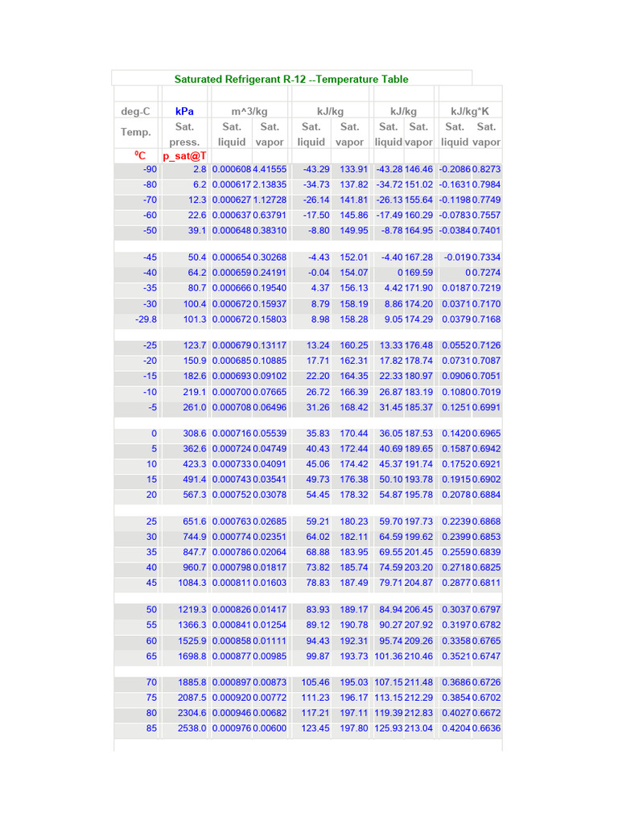Click the table title Saturated Refrigerant R-12
618x824 pixels.
pyautogui.click(x=291, y=80)
